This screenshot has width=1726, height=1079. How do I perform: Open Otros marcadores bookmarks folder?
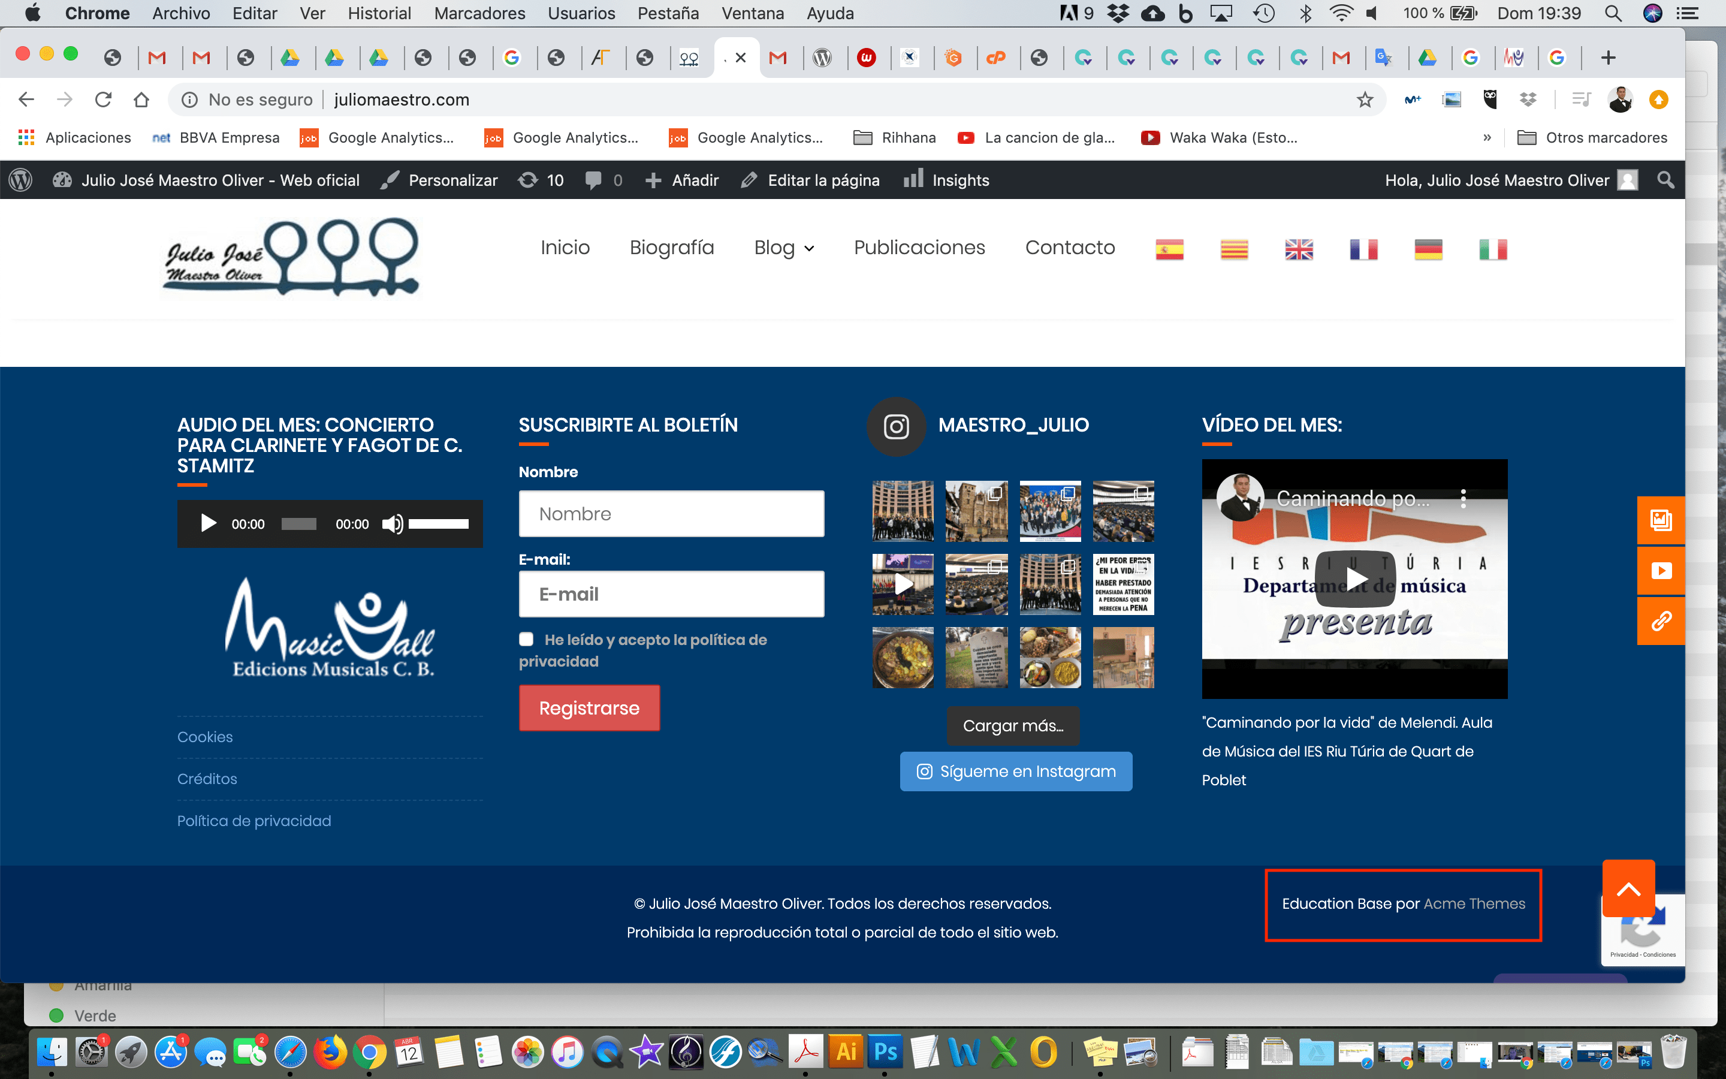[x=1592, y=137]
